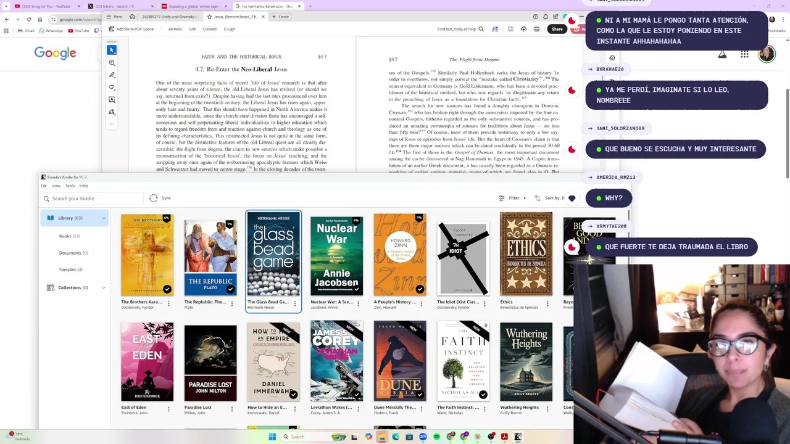Open All tools in PDF reader
This screenshot has width=790, height=444.
coord(175,29)
